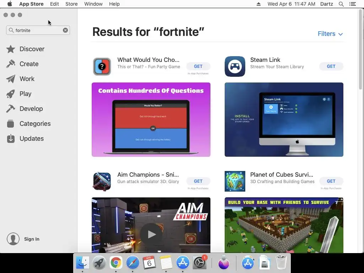The image size is (364, 273).
Task: Open the Contains Hundreds Of Questions screenshot
Action: (151, 119)
